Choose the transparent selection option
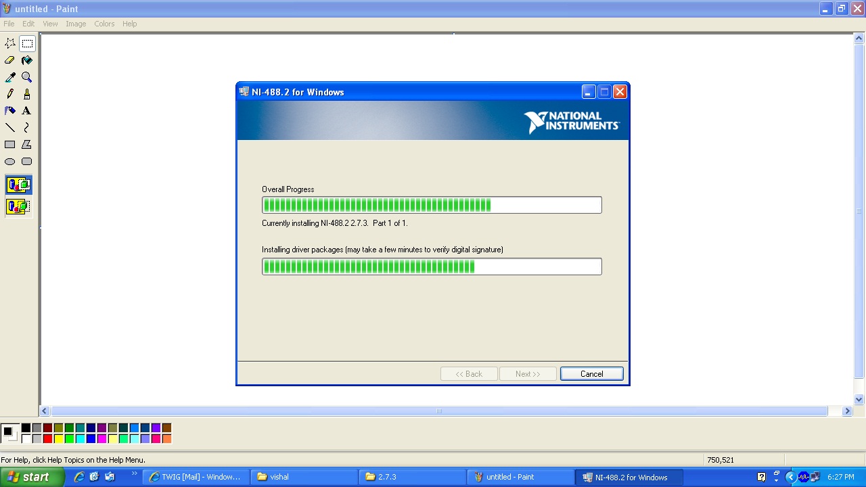The image size is (866, 487). click(x=18, y=206)
